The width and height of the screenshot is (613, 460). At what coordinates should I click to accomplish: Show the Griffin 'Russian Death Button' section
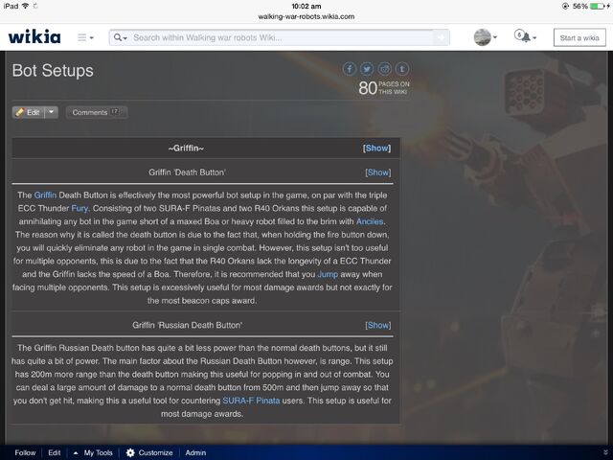[378, 325]
